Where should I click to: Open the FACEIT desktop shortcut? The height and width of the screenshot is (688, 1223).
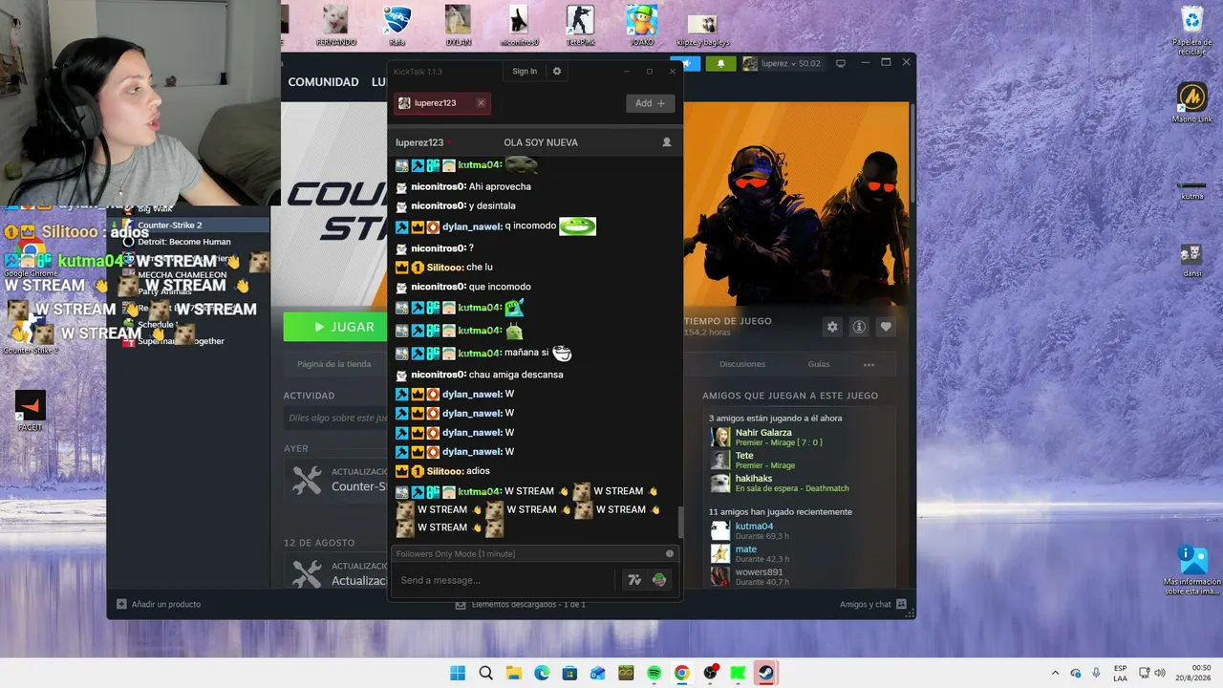(x=31, y=411)
